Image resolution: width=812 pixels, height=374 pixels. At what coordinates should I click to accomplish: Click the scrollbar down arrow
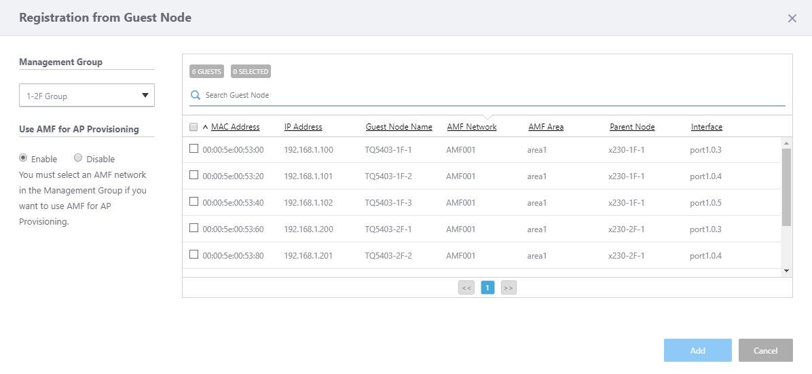(x=786, y=270)
